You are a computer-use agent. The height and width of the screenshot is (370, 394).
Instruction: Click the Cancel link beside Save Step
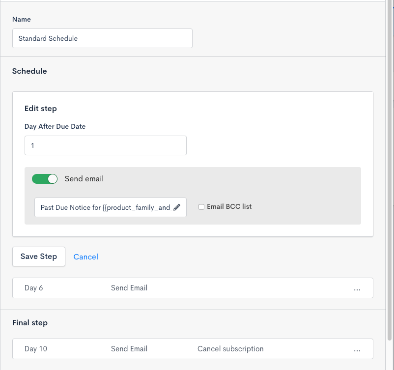pos(85,256)
